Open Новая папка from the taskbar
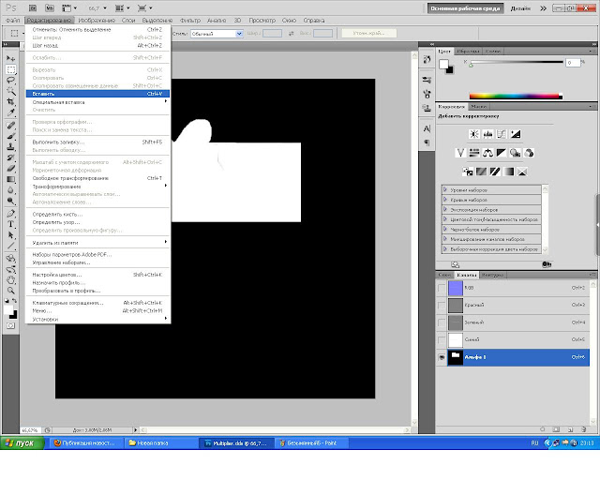This screenshot has width=600, height=480. click(x=160, y=443)
